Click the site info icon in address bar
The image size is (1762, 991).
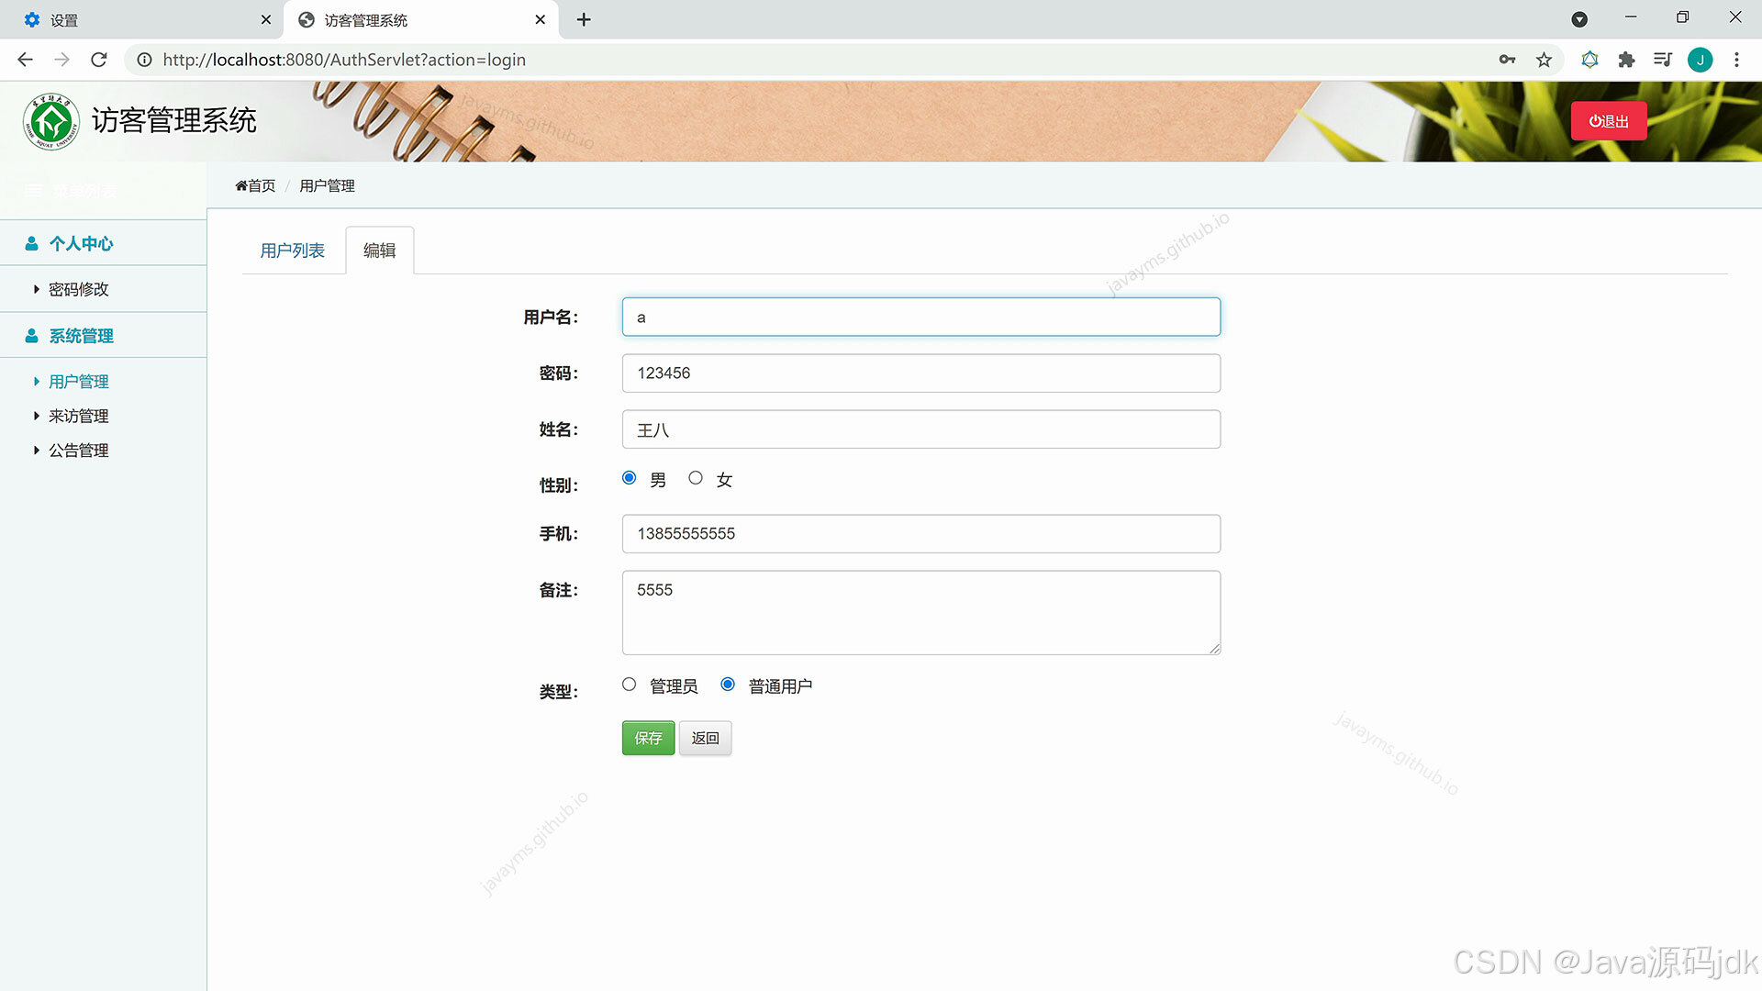click(144, 60)
